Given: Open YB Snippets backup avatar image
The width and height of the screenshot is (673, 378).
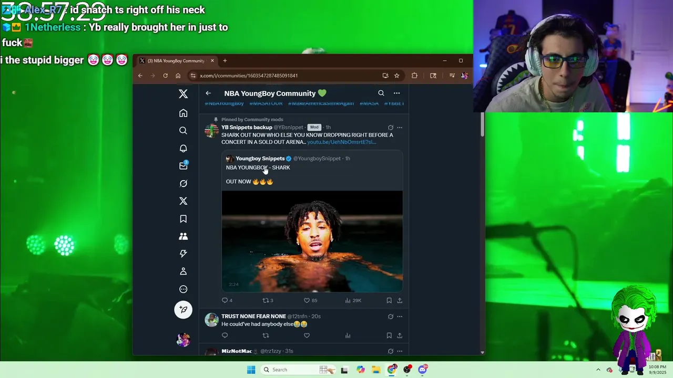Looking at the screenshot, I should pos(211,131).
